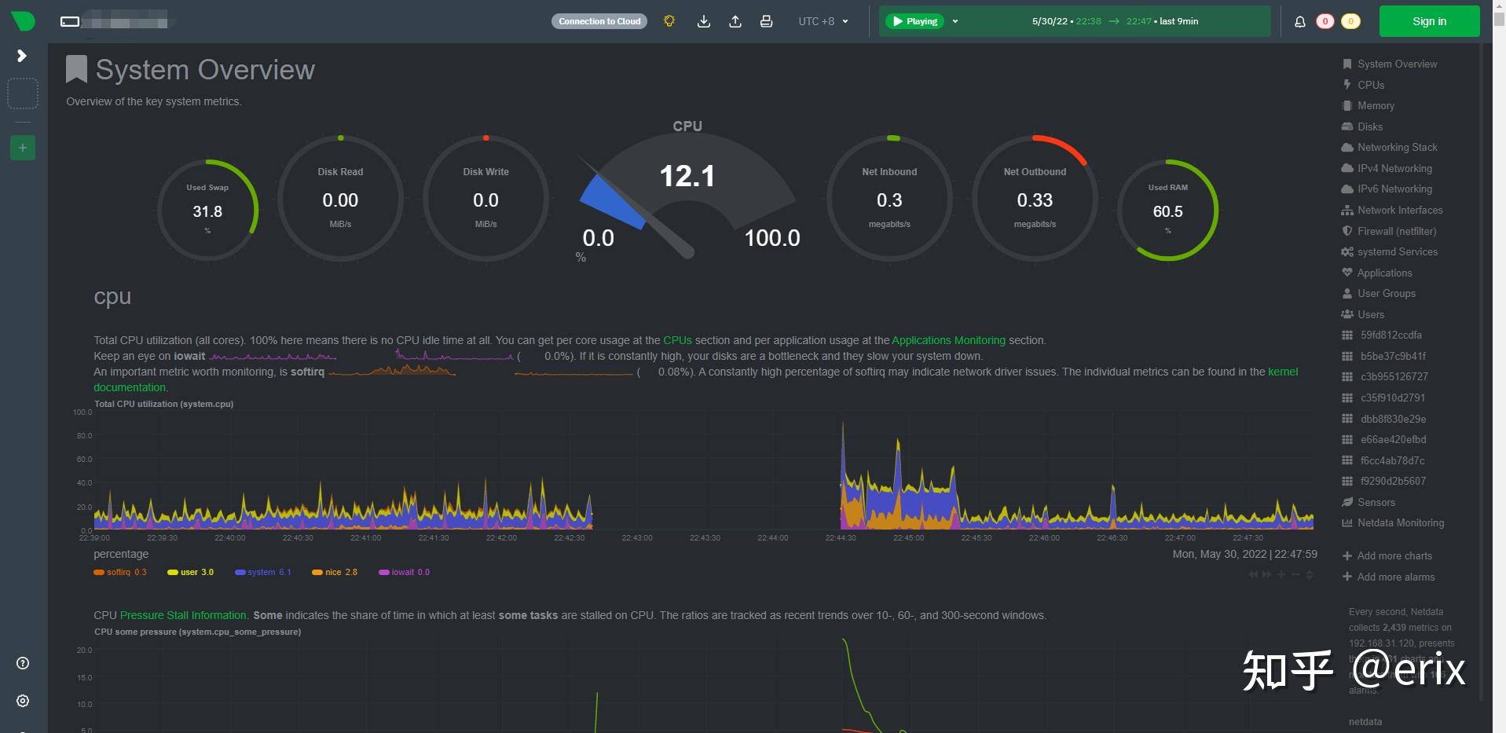Click the Connection to Cloud badge
Image resolution: width=1506 pixels, height=733 pixels.
599,21
